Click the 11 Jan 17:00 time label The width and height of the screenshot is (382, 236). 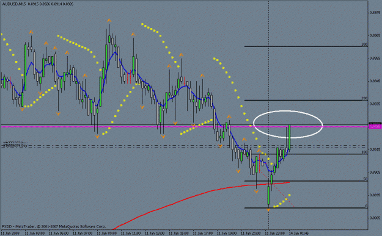203,234
